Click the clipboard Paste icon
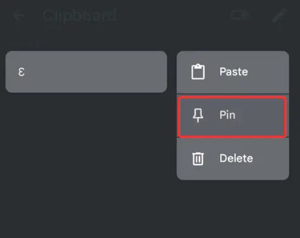 click(x=198, y=72)
